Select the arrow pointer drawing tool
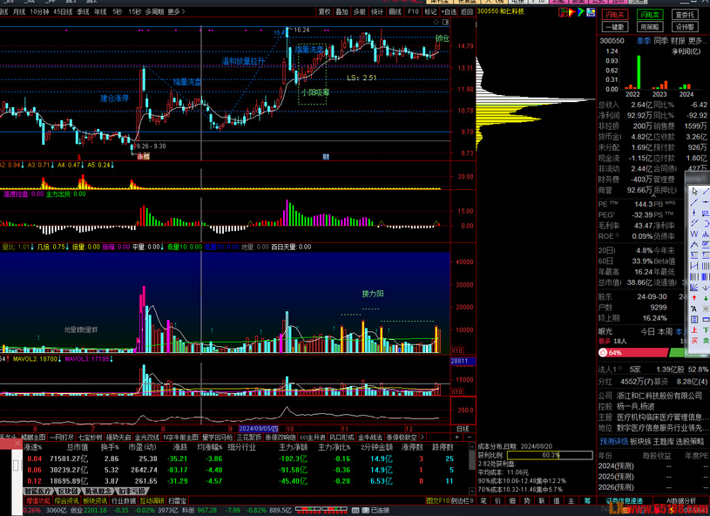This screenshot has height=516, width=710. tap(694, 191)
